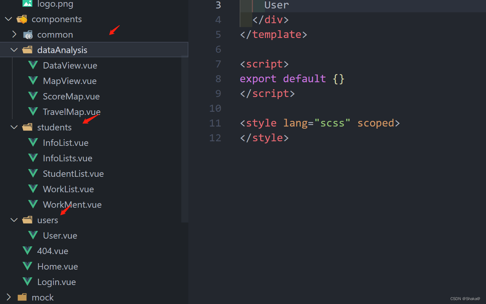The height and width of the screenshot is (304, 486).
Task: Click the closing </template> tag
Action: 273,34
